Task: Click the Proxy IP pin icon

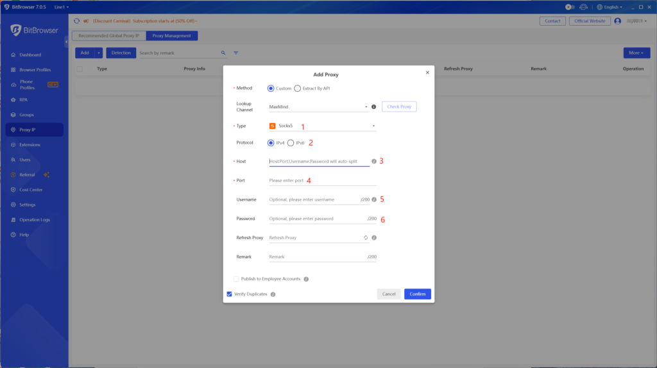Action: click(x=13, y=130)
